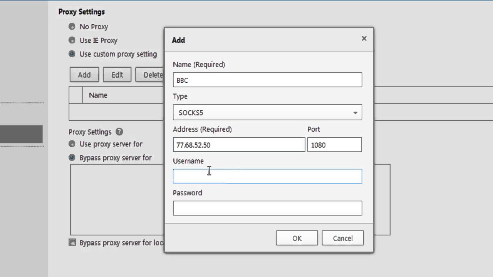Screen dimensions: 493x277
Task: Click the help icon beside Proxy Settings
Action: tap(119, 132)
